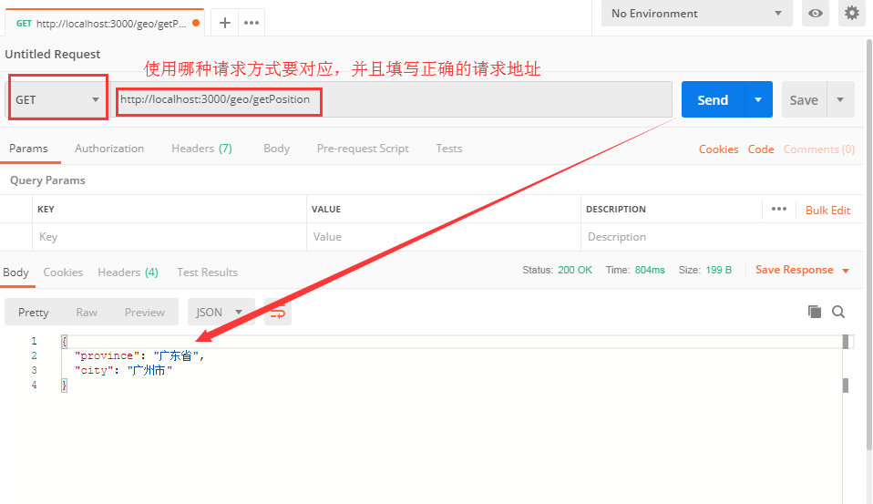873x504 pixels.
Task: Switch to the response Cookies tab
Action: [63, 273]
